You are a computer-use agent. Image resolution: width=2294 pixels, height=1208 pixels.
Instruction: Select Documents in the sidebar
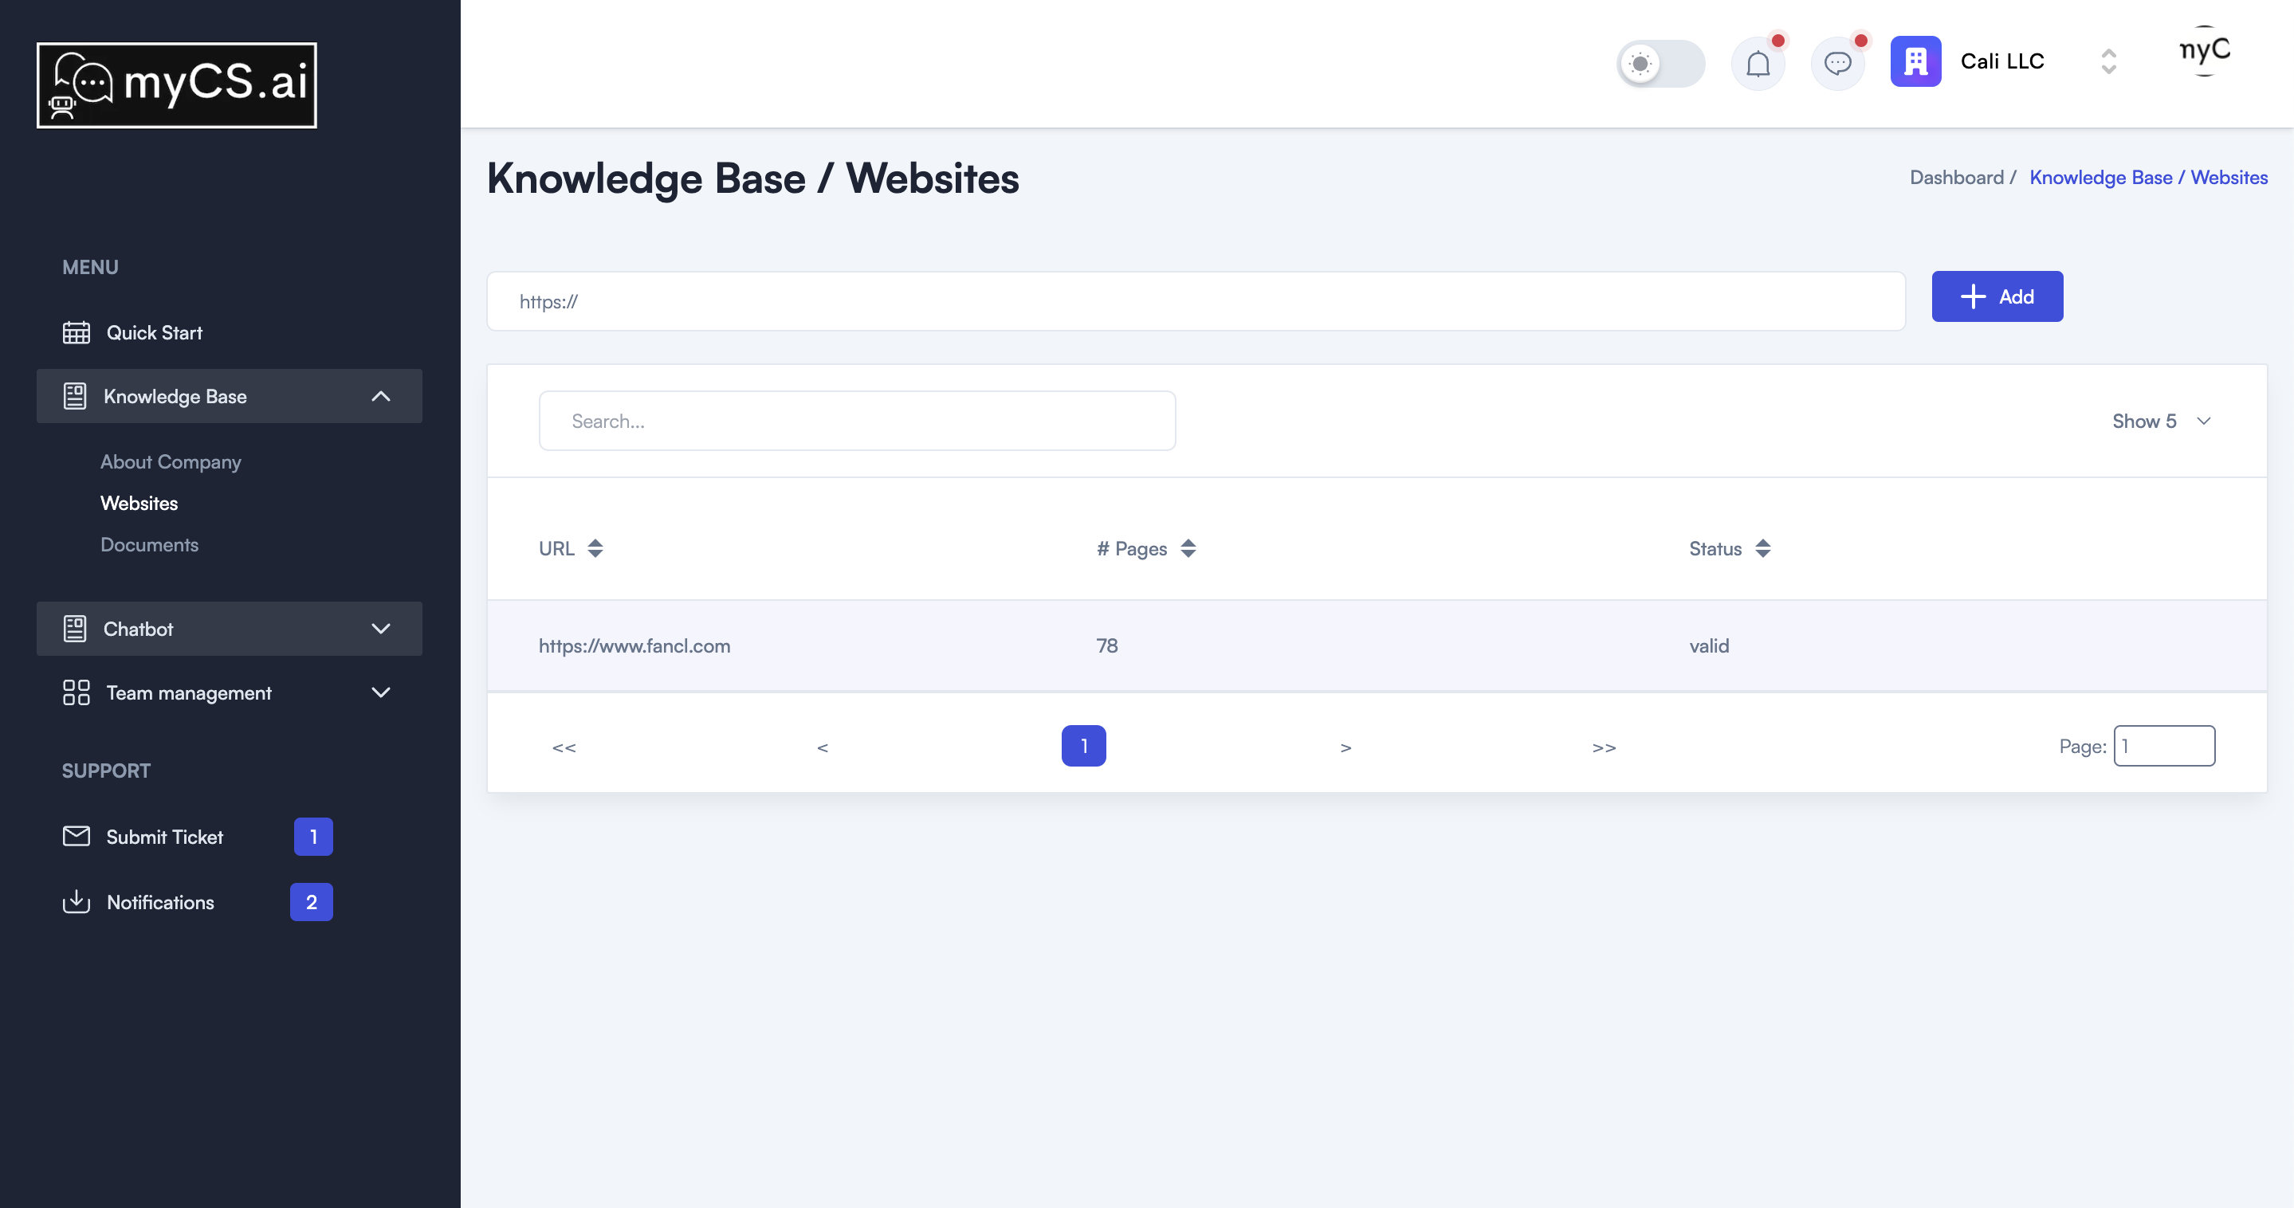(x=149, y=544)
